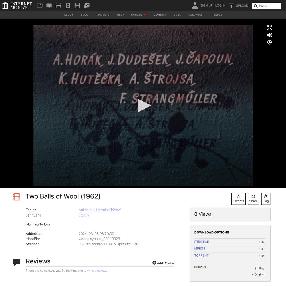
Task: Click the write a review link
Action: point(97,271)
